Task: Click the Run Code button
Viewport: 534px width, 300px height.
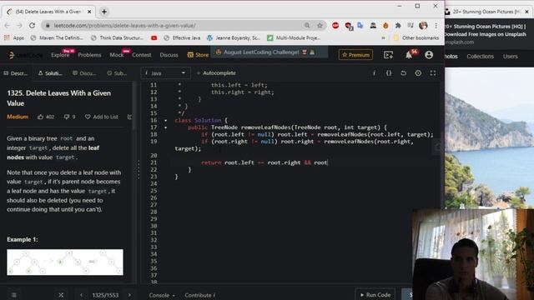Action: tap(375, 295)
